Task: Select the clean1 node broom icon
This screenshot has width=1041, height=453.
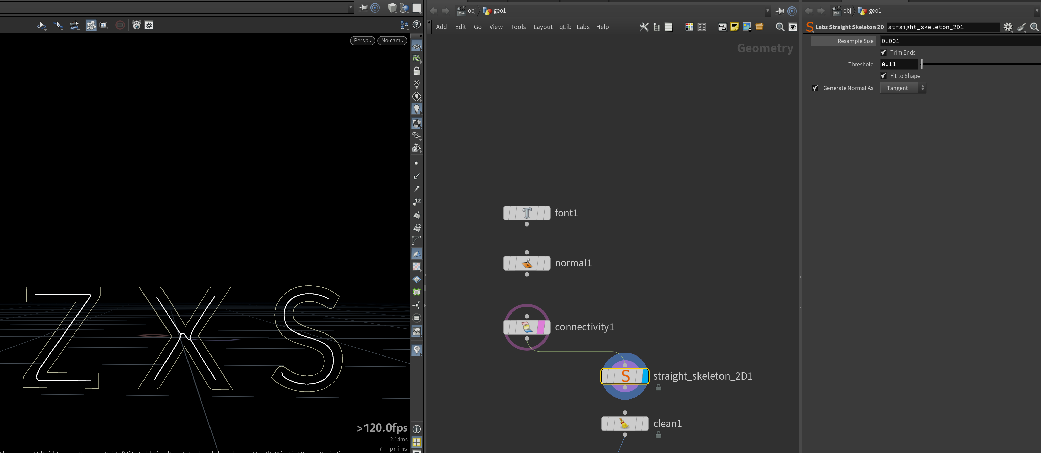Action: (624, 424)
